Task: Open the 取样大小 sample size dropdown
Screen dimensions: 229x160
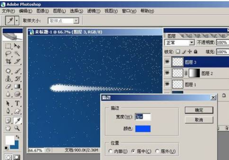Action: 76,21
